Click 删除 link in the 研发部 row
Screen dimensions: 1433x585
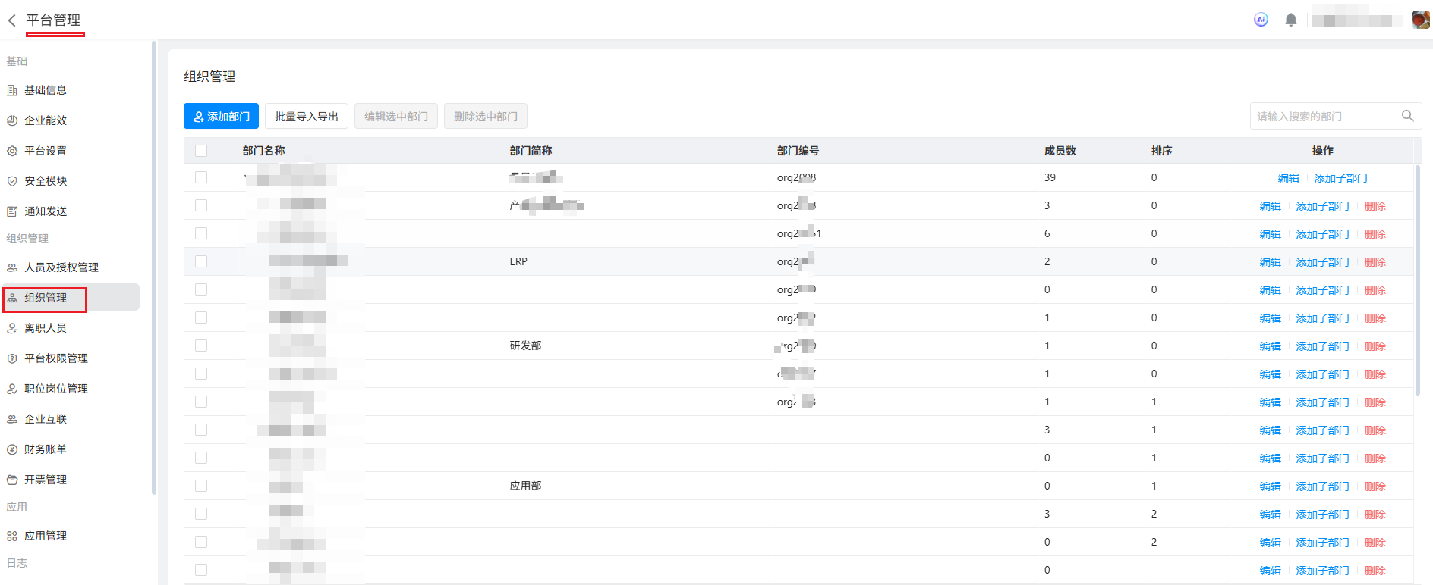1375,346
